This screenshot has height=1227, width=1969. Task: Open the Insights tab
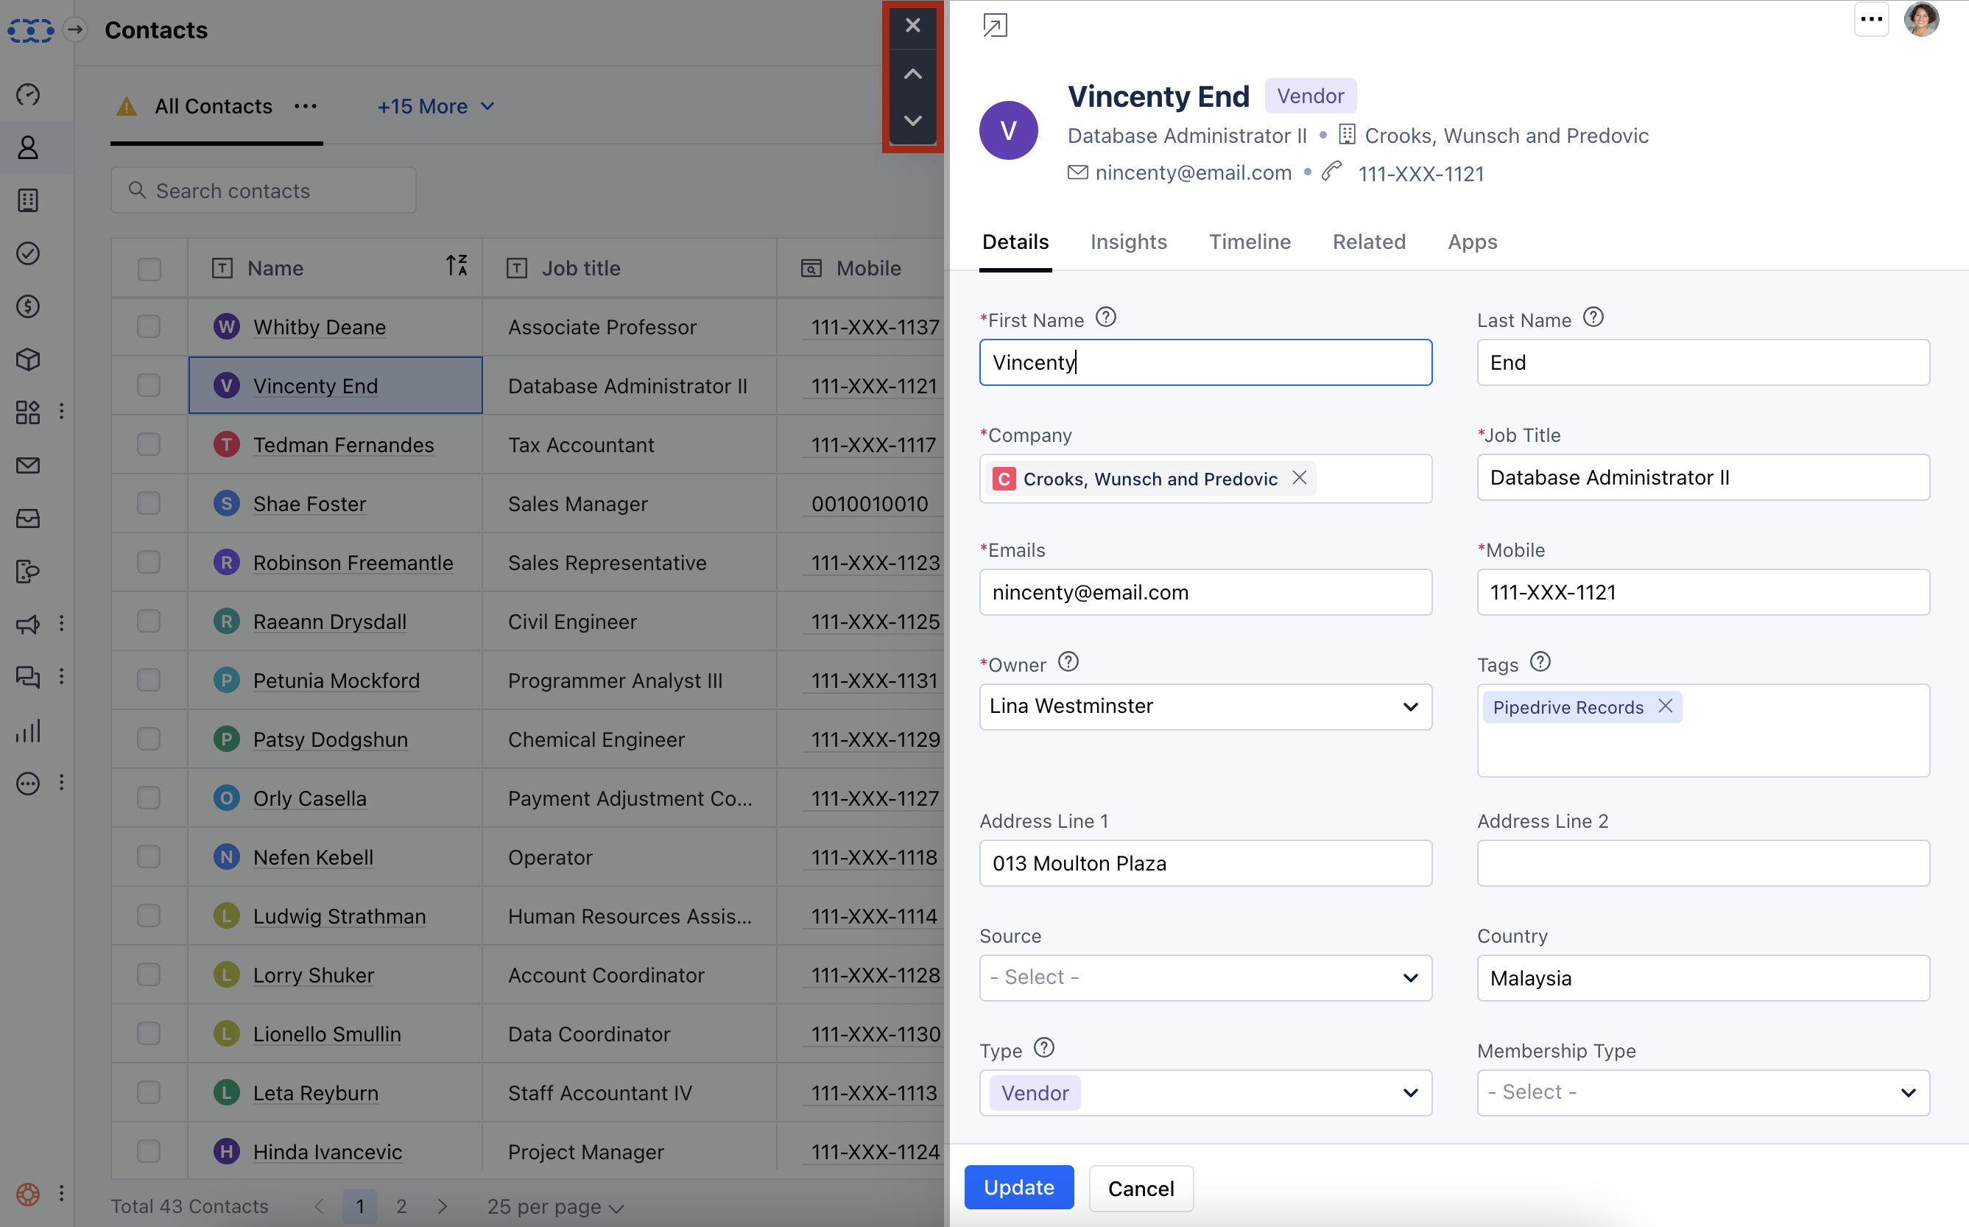[1127, 242]
